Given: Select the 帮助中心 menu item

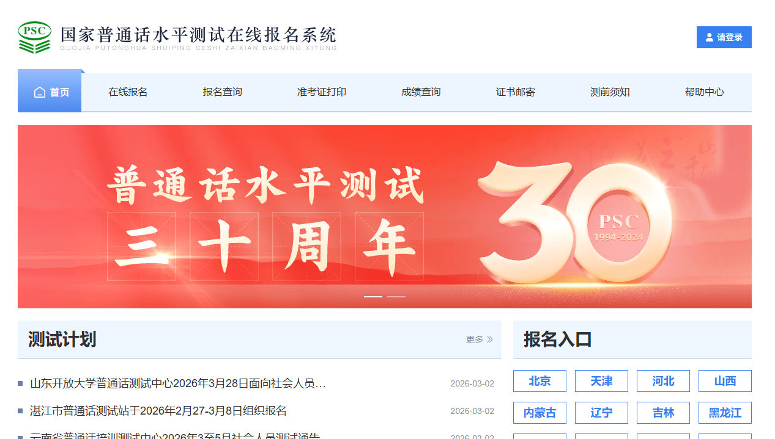Looking at the screenshot, I should (704, 92).
